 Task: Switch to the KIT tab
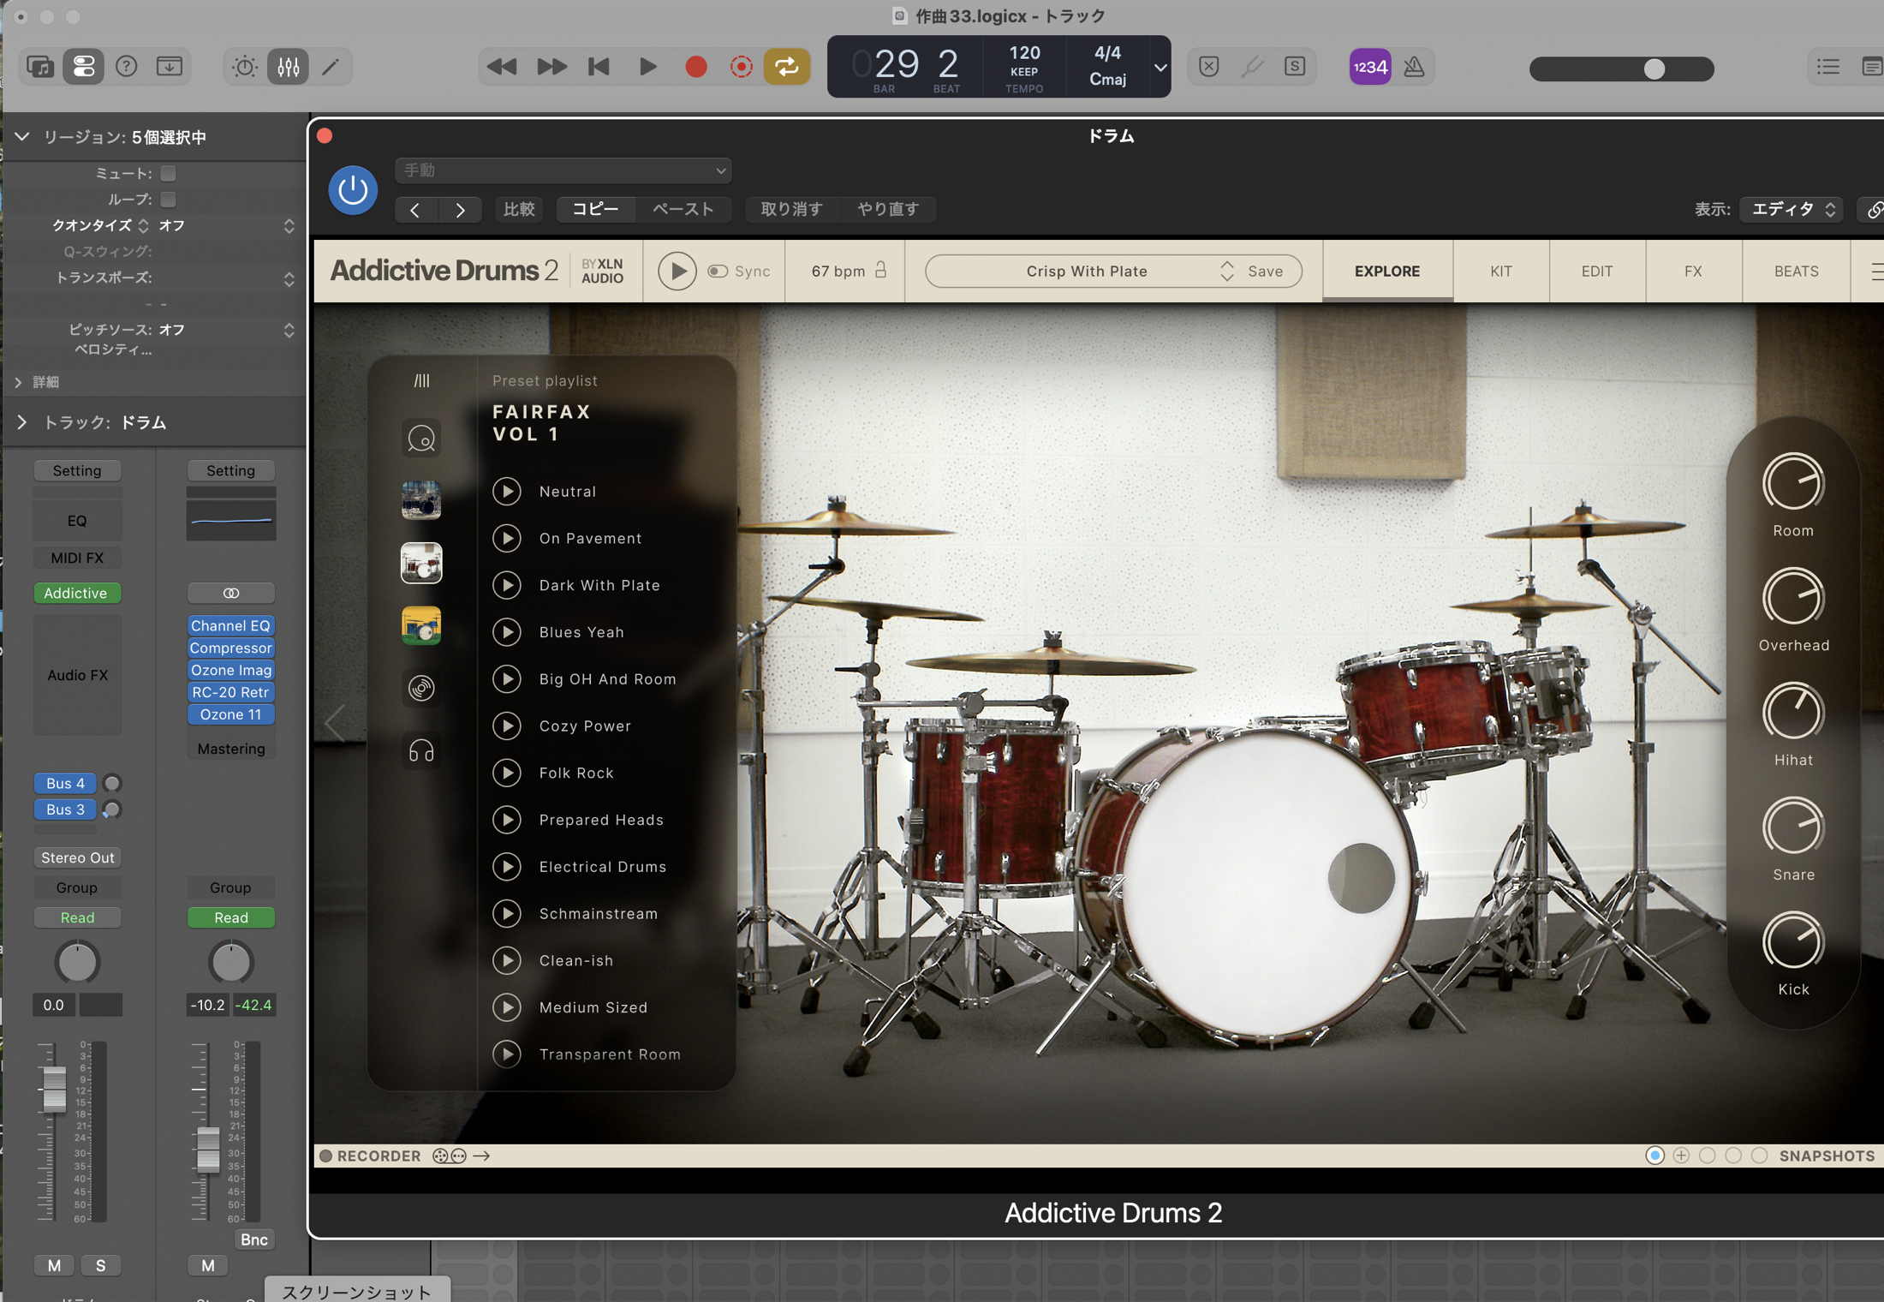pyautogui.click(x=1501, y=272)
